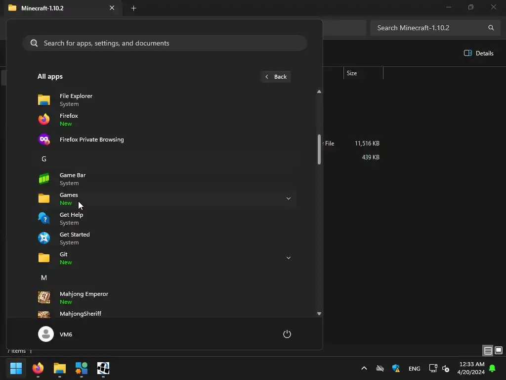Expand the Games folder chevron

289,198
